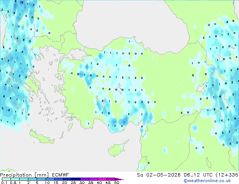This screenshot has width=239, height=184.
Task: Select the legend swatch between 20 and 25
Action: 67,179
